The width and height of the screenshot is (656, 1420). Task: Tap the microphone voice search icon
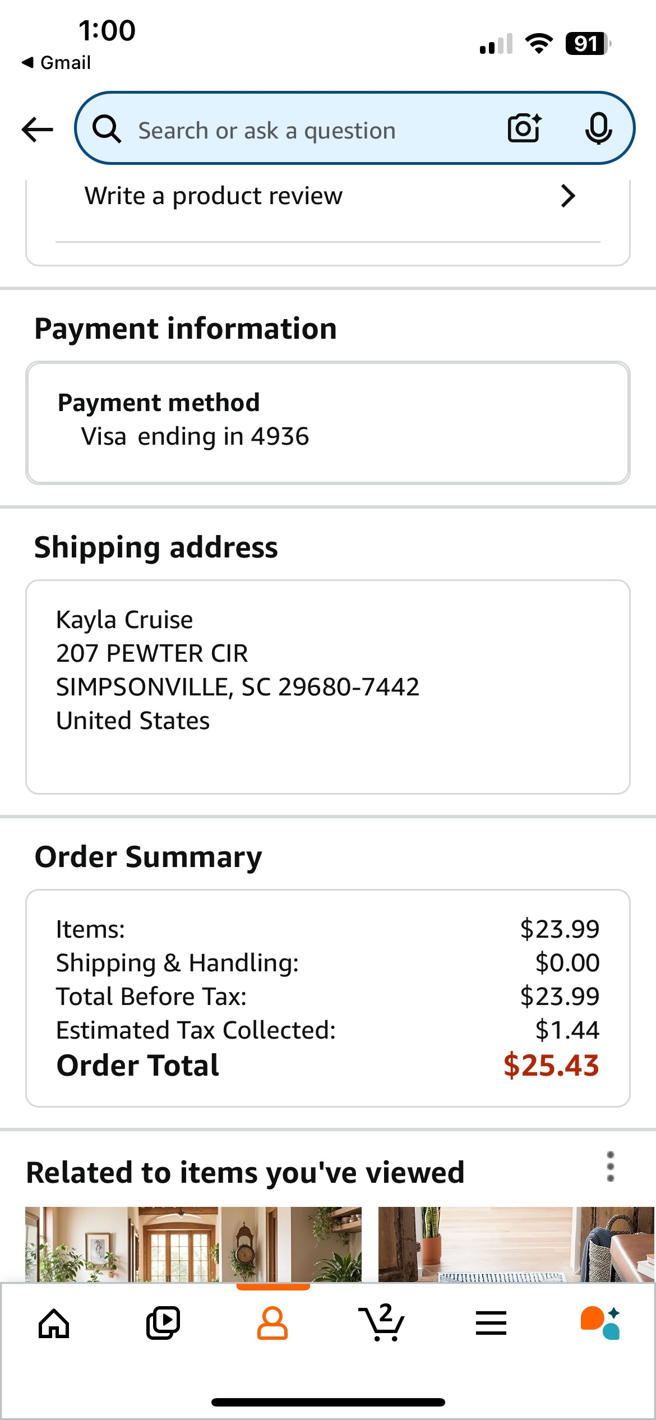pyautogui.click(x=598, y=128)
